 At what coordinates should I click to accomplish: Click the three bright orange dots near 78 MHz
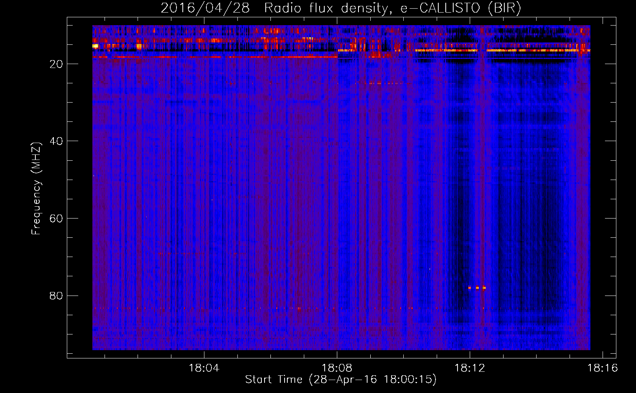(477, 288)
